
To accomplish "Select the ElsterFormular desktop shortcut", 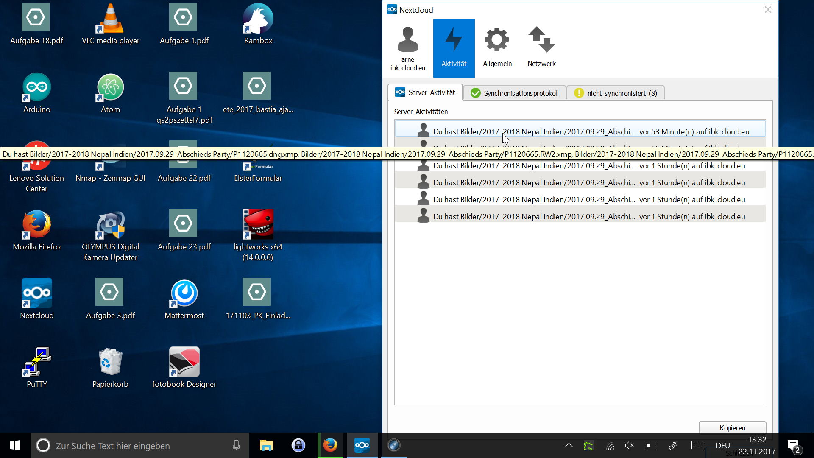I will [258, 172].
